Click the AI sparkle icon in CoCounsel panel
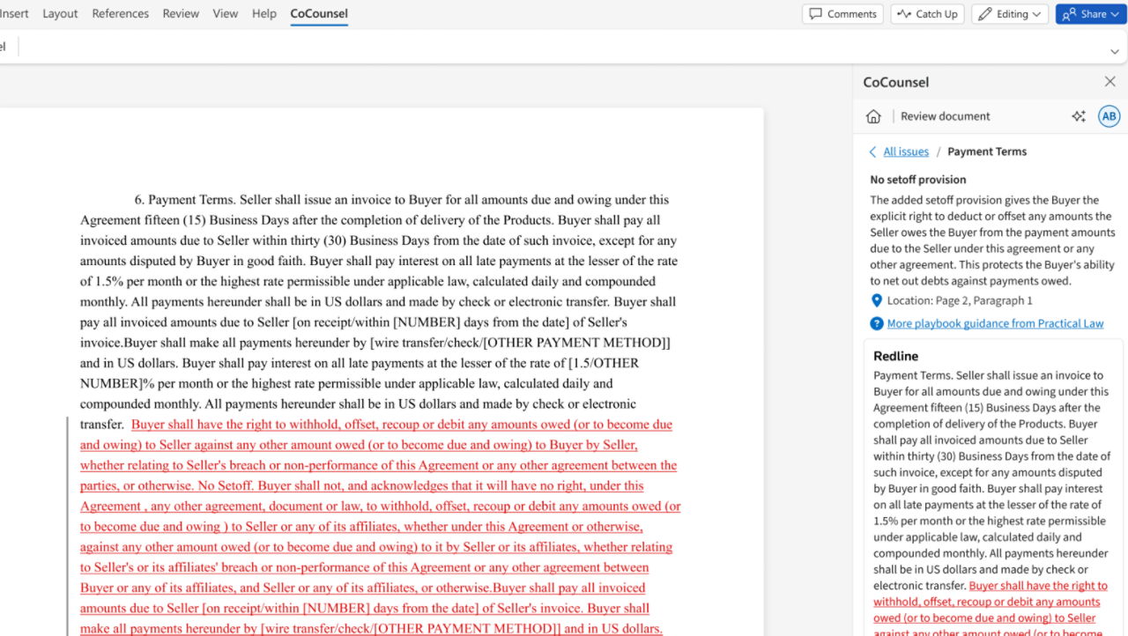This screenshot has width=1128, height=636. click(x=1078, y=116)
